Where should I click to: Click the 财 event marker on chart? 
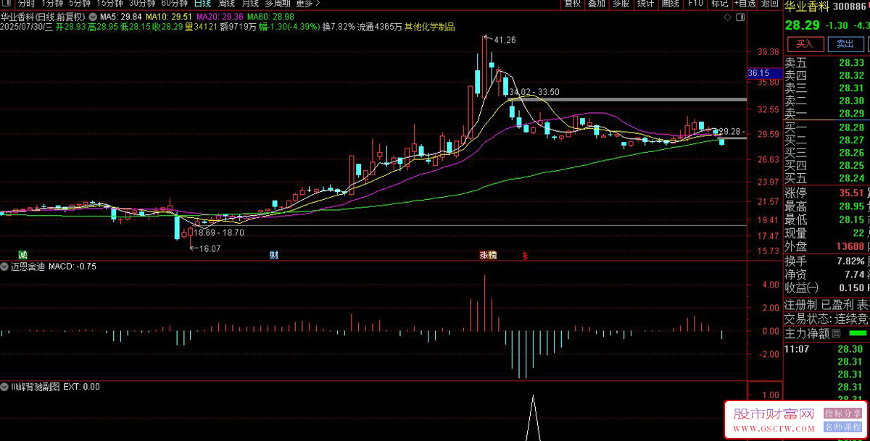point(274,255)
